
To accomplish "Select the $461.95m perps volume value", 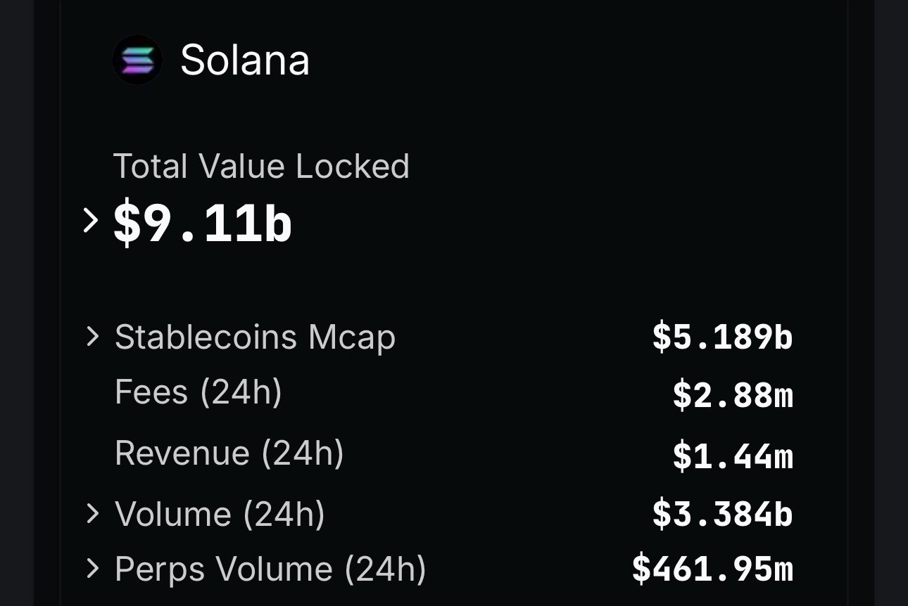I will [x=712, y=569].
